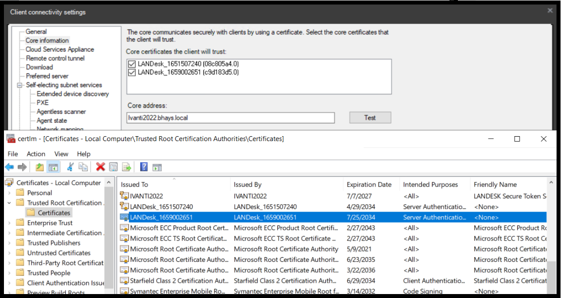Uncheck the LANDesk_1659002651 trusted certificate
The image size is (561, 298).
131,72
